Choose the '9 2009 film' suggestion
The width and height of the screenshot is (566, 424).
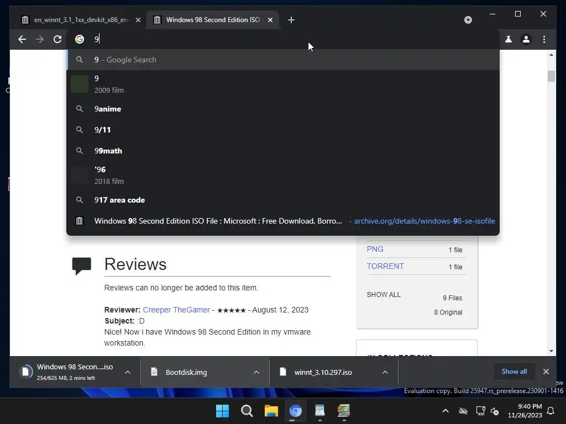284,84
